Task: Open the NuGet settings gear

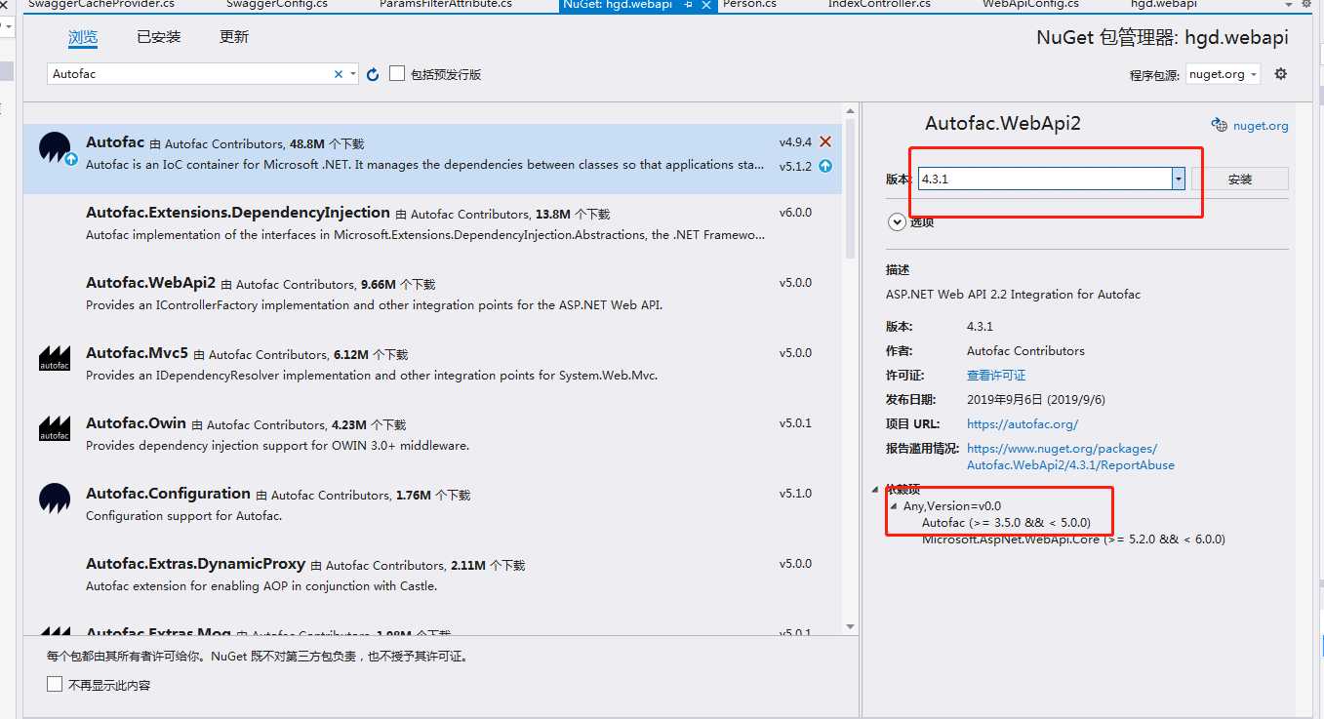Action: (1281, 74)
